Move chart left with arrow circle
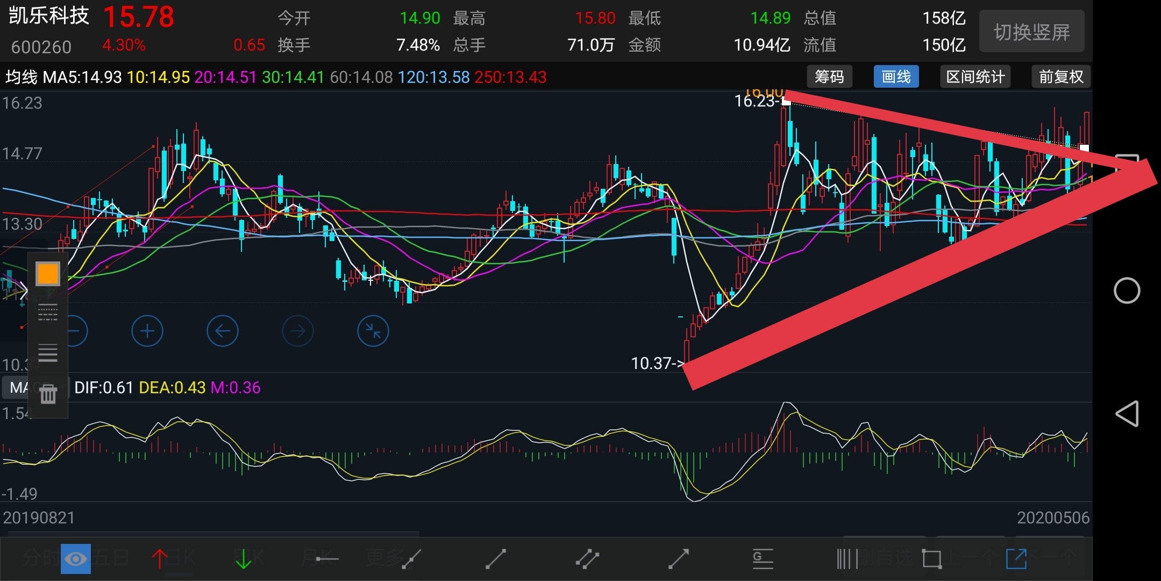Image resolution: width=1161 pixels, height=581 pixels. [x=223, y=331]
